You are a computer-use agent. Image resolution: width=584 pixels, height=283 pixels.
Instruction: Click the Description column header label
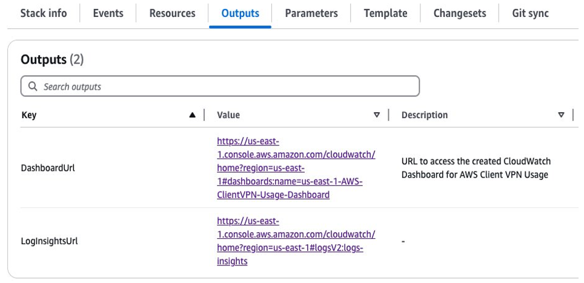pos(424,115)
